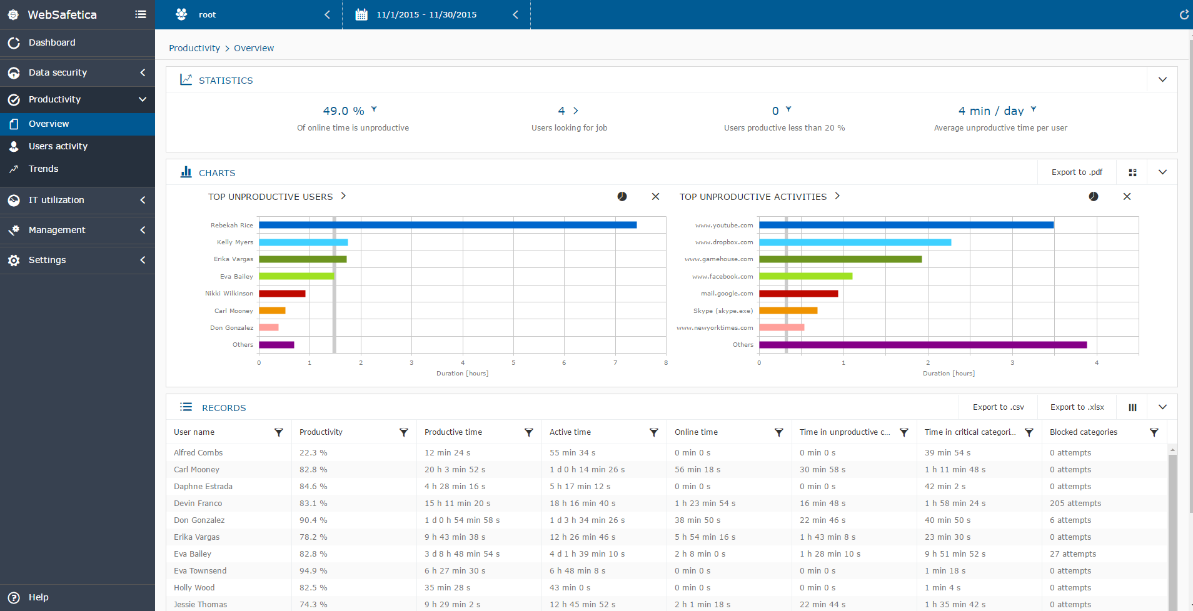Export charts to .pdf
The image size is (1193, 611).
(1077, 172)
